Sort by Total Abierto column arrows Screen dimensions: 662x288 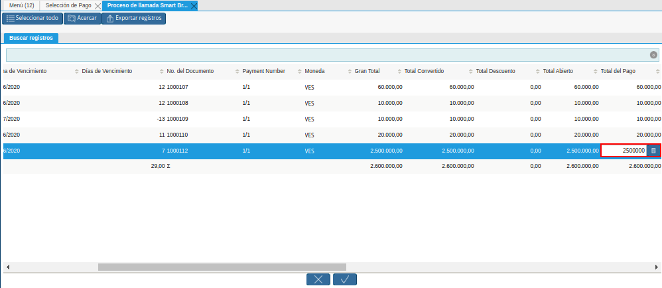pos(539,70)
